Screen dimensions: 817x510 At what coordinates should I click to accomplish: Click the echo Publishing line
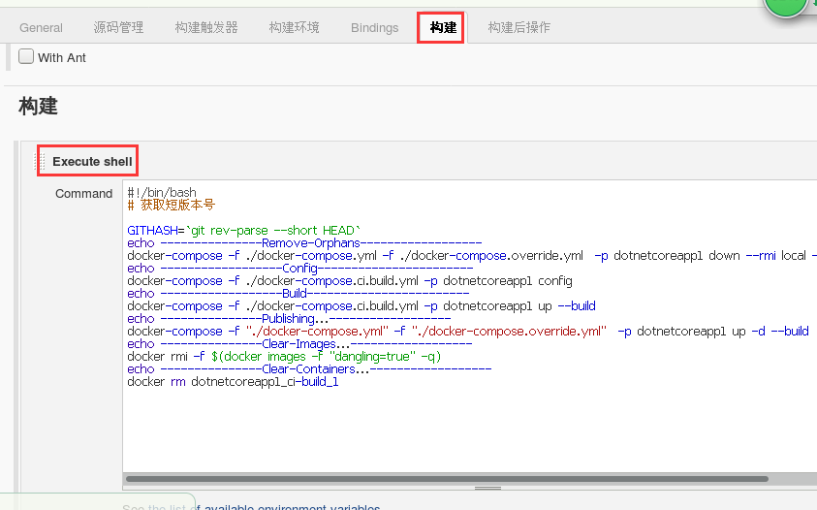point(289,319)
